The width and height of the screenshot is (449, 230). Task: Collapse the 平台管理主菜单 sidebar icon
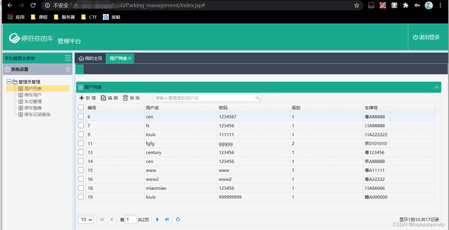pyautogui.click(x=68, y=58)
